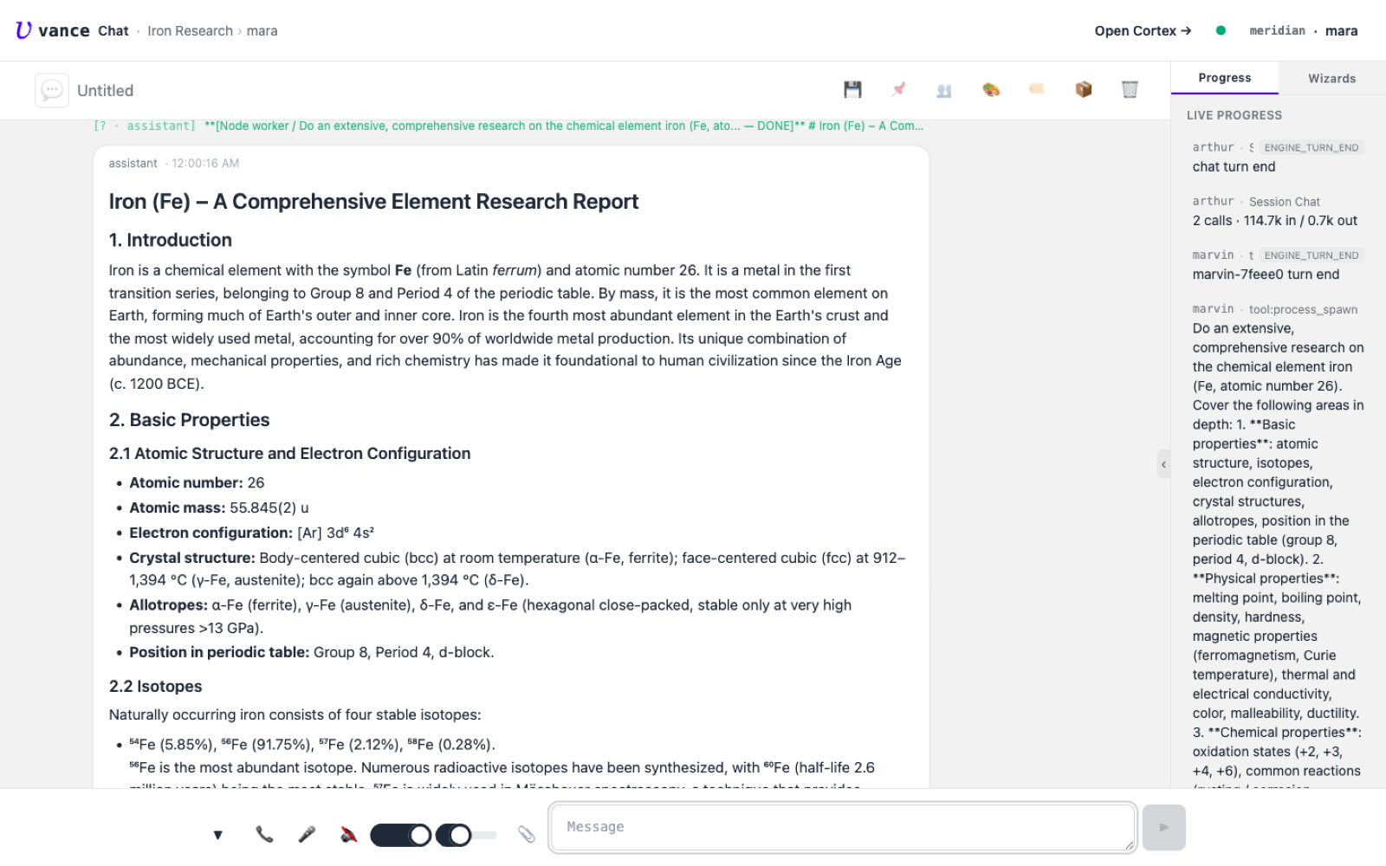Click the 'Atomic mass: 55.845(2) u' bullet

(x=219, y=507)
